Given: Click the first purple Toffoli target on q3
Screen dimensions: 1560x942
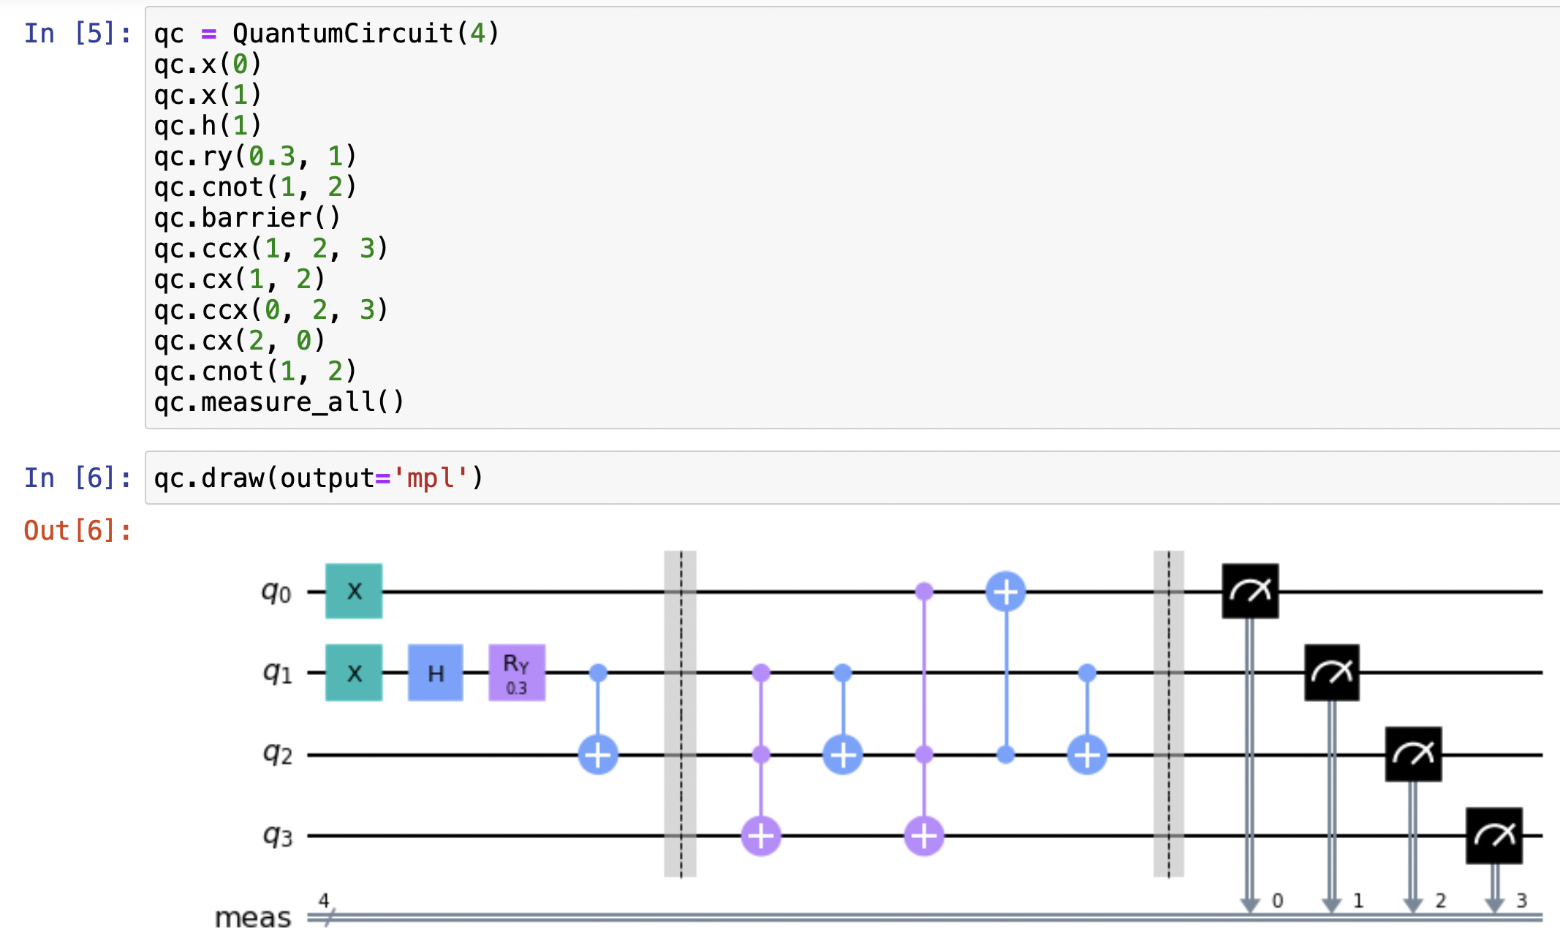Looking at the screenshot, I should [x=761, y=836].
